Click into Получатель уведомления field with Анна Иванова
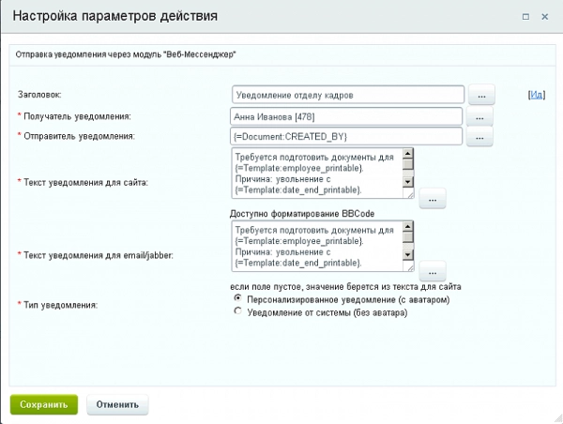 [345, 116]
